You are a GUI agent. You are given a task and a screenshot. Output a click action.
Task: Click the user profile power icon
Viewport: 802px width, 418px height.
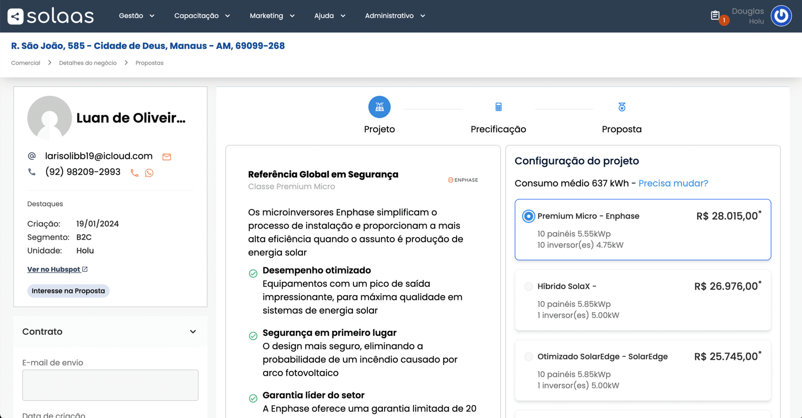coord(780,16)
